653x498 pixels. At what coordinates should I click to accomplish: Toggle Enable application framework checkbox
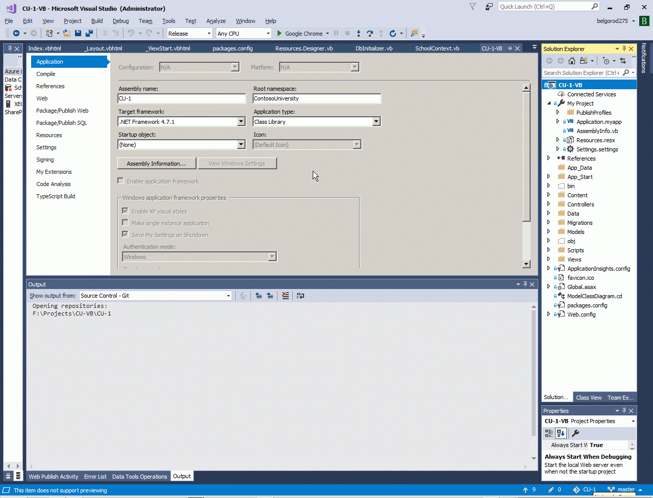click(x=121, y=181)
